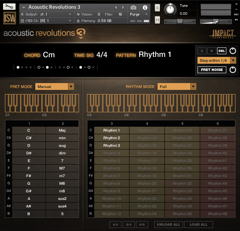Go to the next instrument arrow
This screenshot has height=231, width=240.
[x=122, y=7]
